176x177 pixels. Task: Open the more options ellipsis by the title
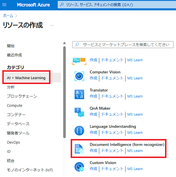point(52,25)
